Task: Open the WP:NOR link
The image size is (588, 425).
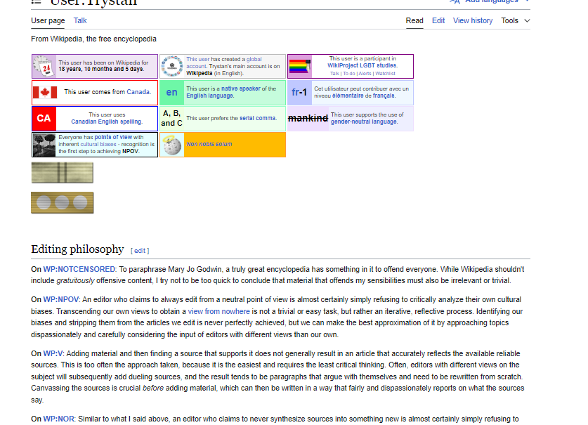Action: [58, 419]
